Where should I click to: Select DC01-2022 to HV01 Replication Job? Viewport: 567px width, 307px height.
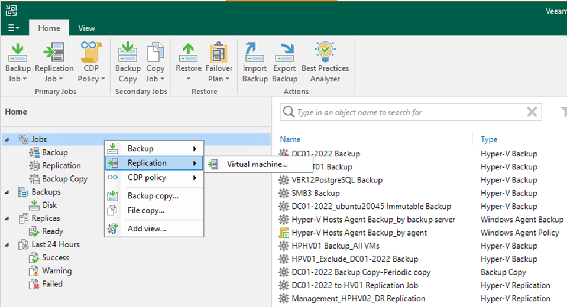coord(355,285)
